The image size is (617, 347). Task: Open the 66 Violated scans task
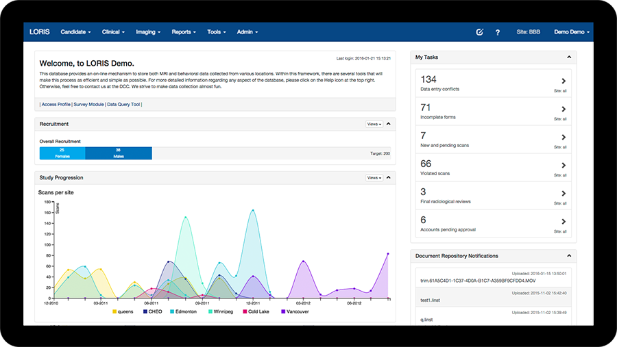[494, 168]
